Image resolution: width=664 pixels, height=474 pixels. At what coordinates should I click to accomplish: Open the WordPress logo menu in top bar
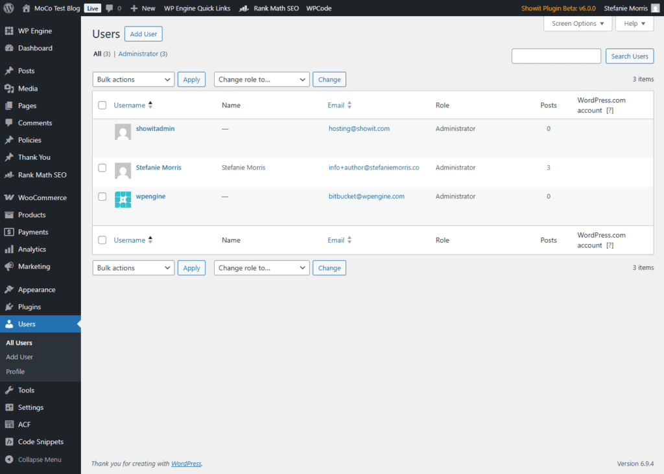tap(7, 8)
